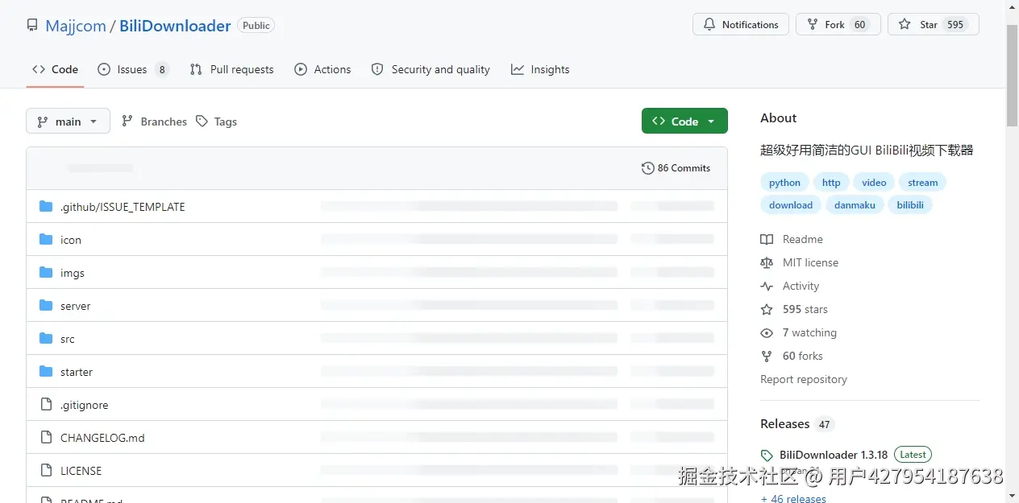Click the repository icon before Majjcom

(32, 26)
